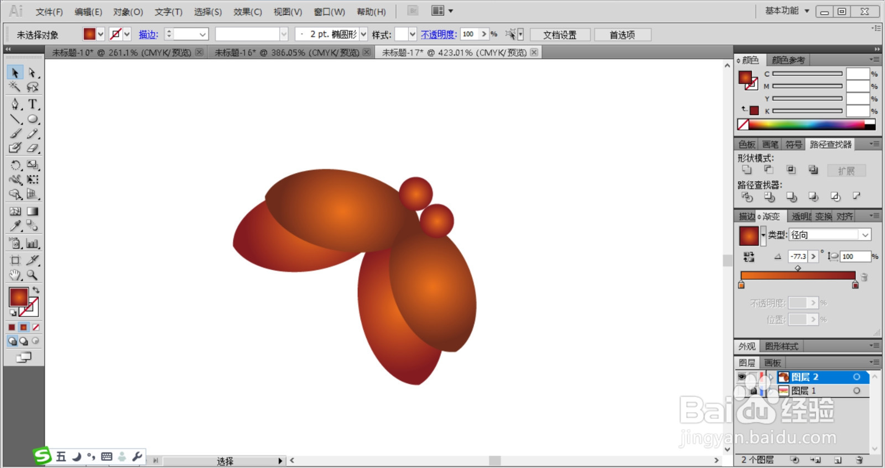Image resolution: width=885 pixels, height=468 pixels.
Task: Choose the Ellipse tool
Action: [32, 119]
